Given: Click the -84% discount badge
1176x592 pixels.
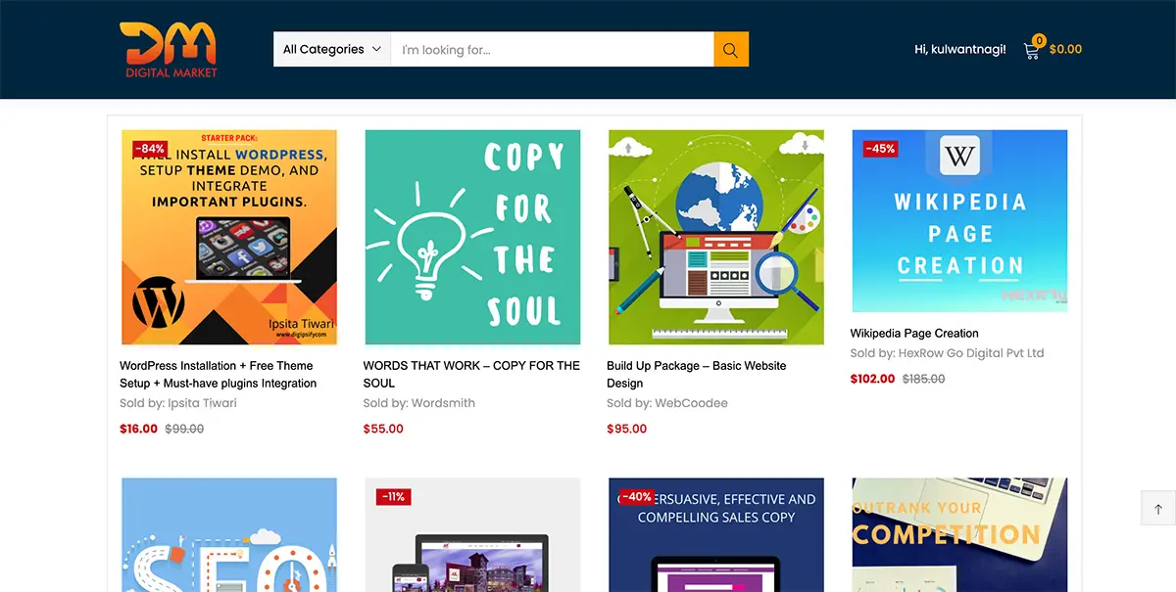Looking at the screenshot, I should 150,149.
